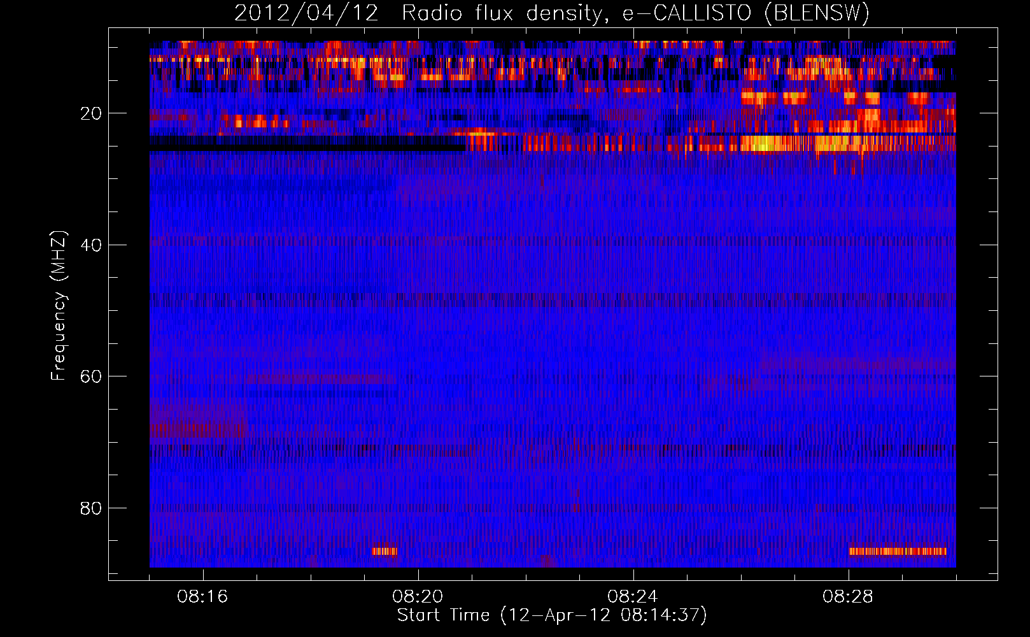
Task: Click the 40 MHz frequency tick label
Action: [91, 245]
